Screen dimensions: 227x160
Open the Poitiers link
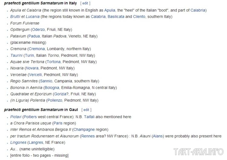click(x=30, y=117)
